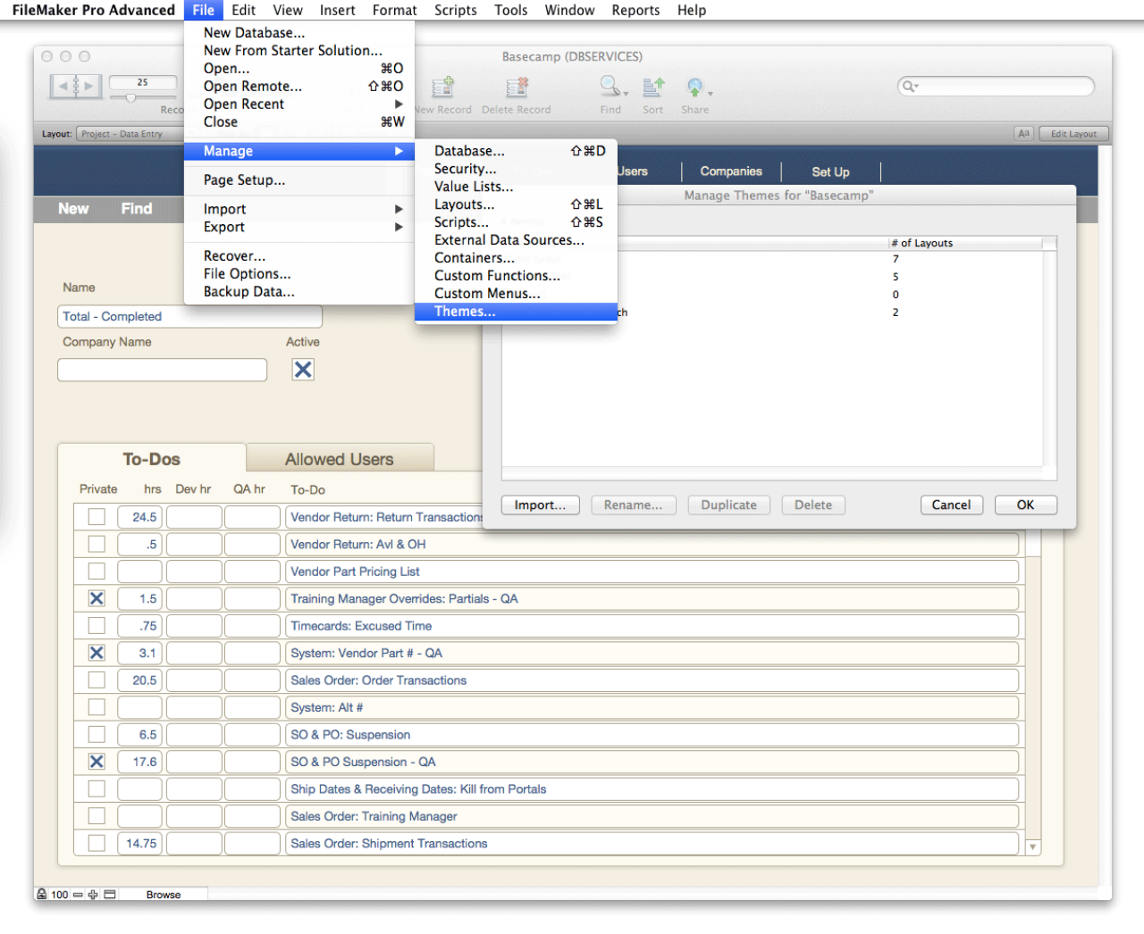Check Private box for Vendor Part Pricing List
Image resolution: width=1144 pixels, height=934 pixels.
(x=97, y=571)
